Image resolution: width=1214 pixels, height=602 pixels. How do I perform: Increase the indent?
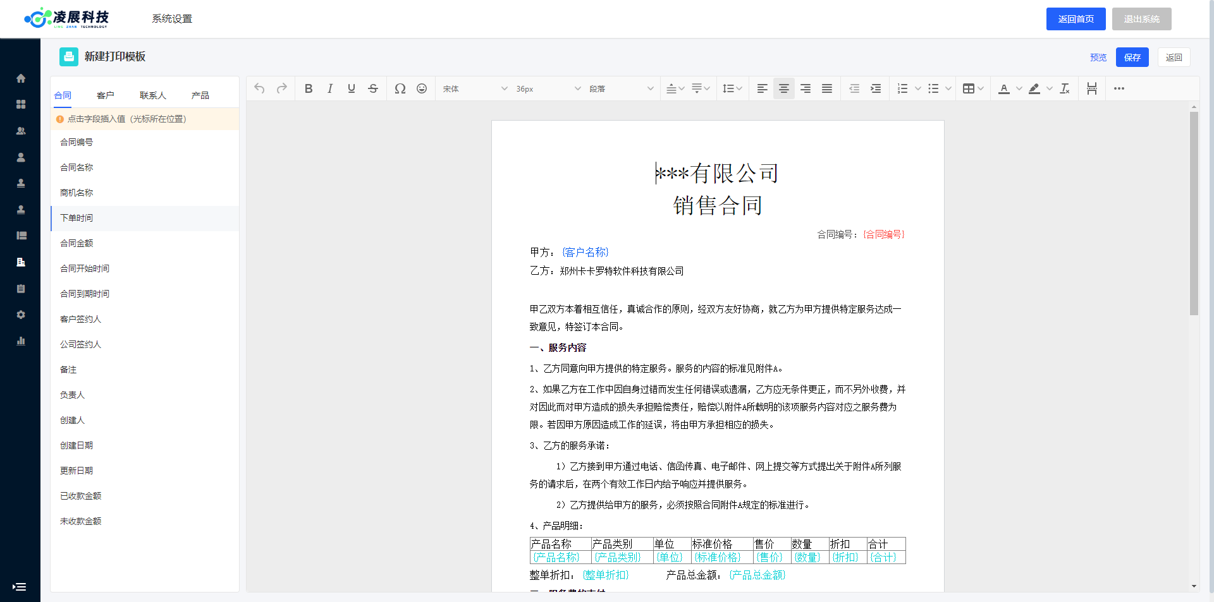876,88
